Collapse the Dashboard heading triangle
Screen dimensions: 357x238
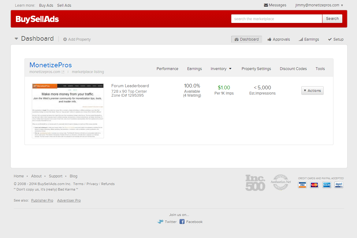click(16, 39)
